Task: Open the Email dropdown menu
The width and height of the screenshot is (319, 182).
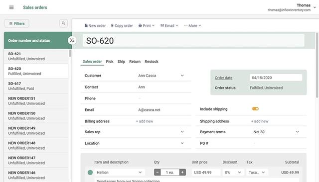Action: (169, 25)
